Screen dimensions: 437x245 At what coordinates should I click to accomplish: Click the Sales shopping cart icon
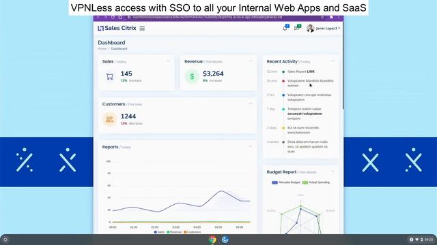coord(109,77)
